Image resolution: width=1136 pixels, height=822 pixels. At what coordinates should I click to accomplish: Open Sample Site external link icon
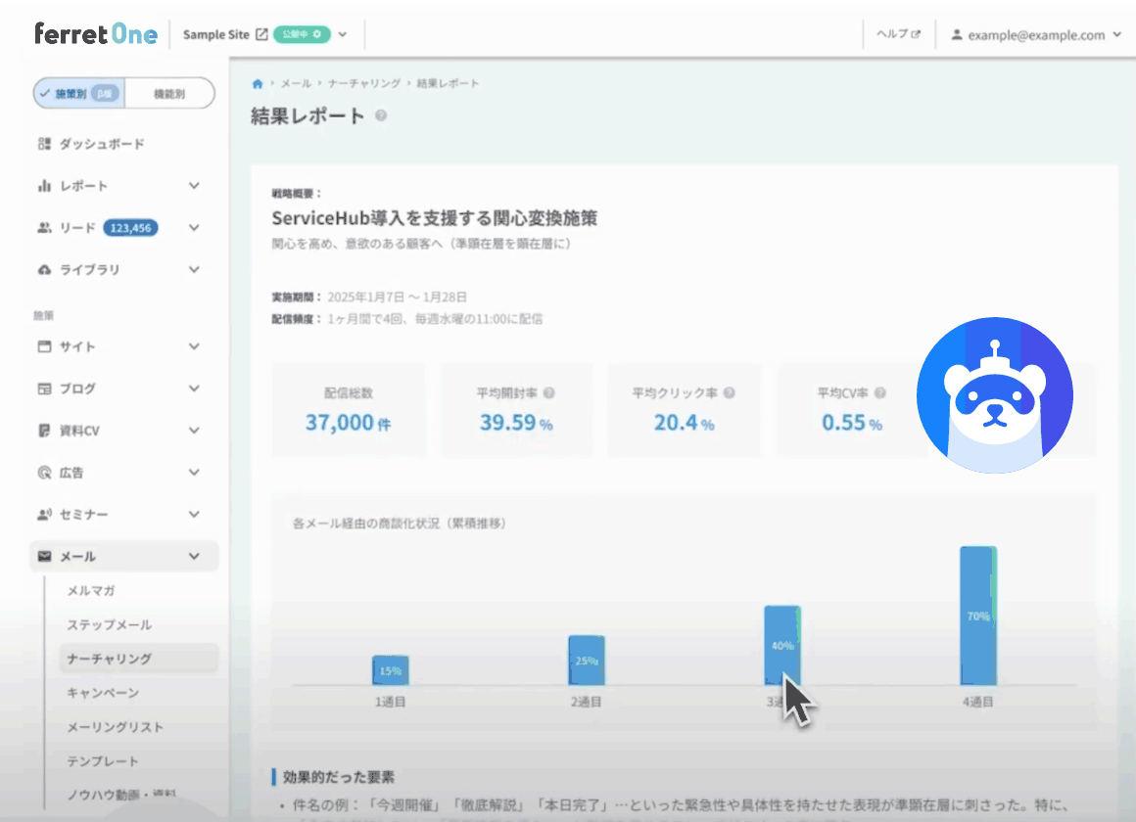click(261, 34)
